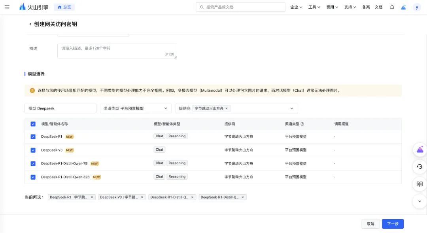The image size is (427, 233).
Task: Click the 模型/智能体类型 column header
Action: point(167,124)
